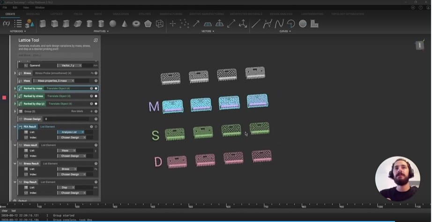Select the pentagon prism primitive icon
The width and height of the screenshot is (432, 222).
pos(148,24)
